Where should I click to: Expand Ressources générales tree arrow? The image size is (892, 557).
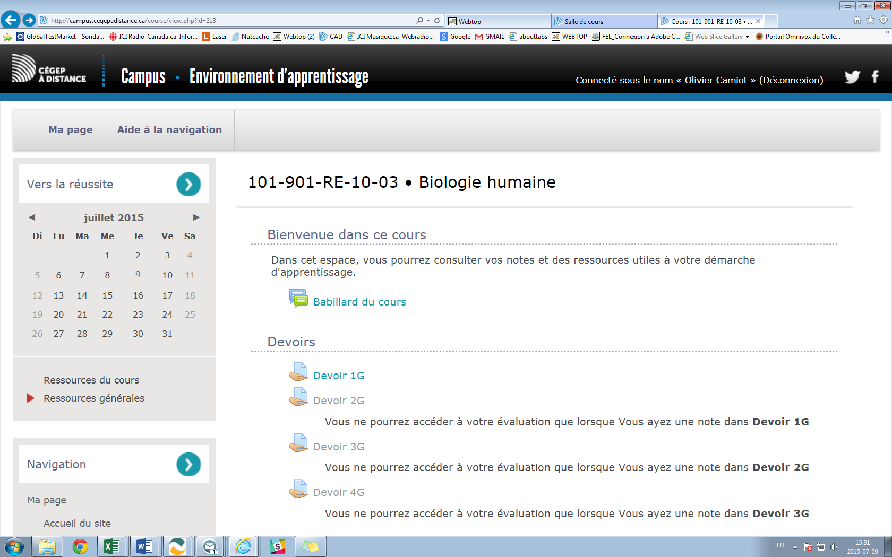coord(31,398)
